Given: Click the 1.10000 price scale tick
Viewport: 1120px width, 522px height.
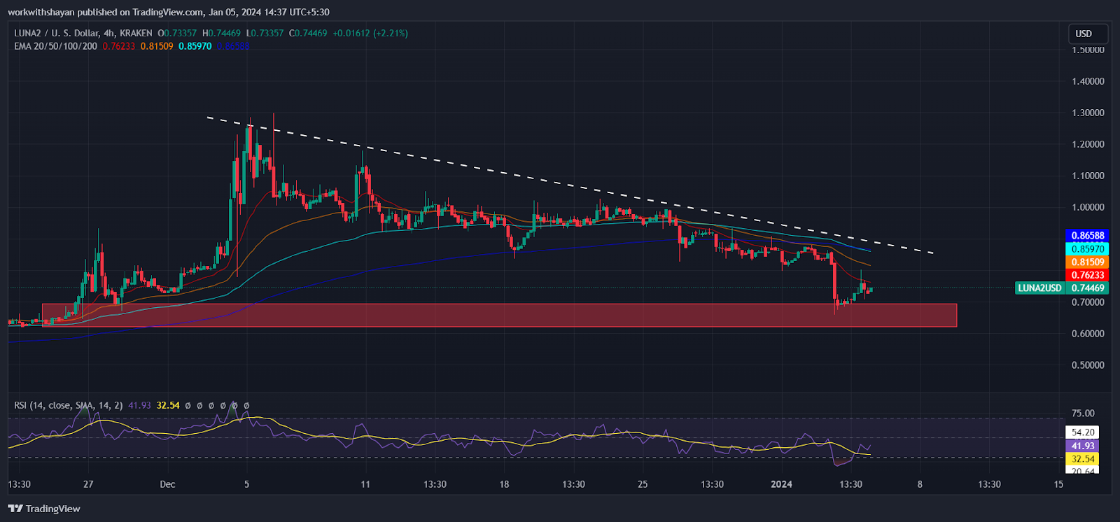Looking at the screenshot, I should click(1088, 176).
